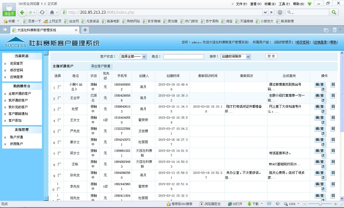The height and width of the screenshot is (208, 344).
Task: Click in the 姓名 search input field
Action: 184,57
